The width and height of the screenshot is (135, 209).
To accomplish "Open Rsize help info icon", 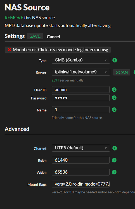I will tap(114, 160).
